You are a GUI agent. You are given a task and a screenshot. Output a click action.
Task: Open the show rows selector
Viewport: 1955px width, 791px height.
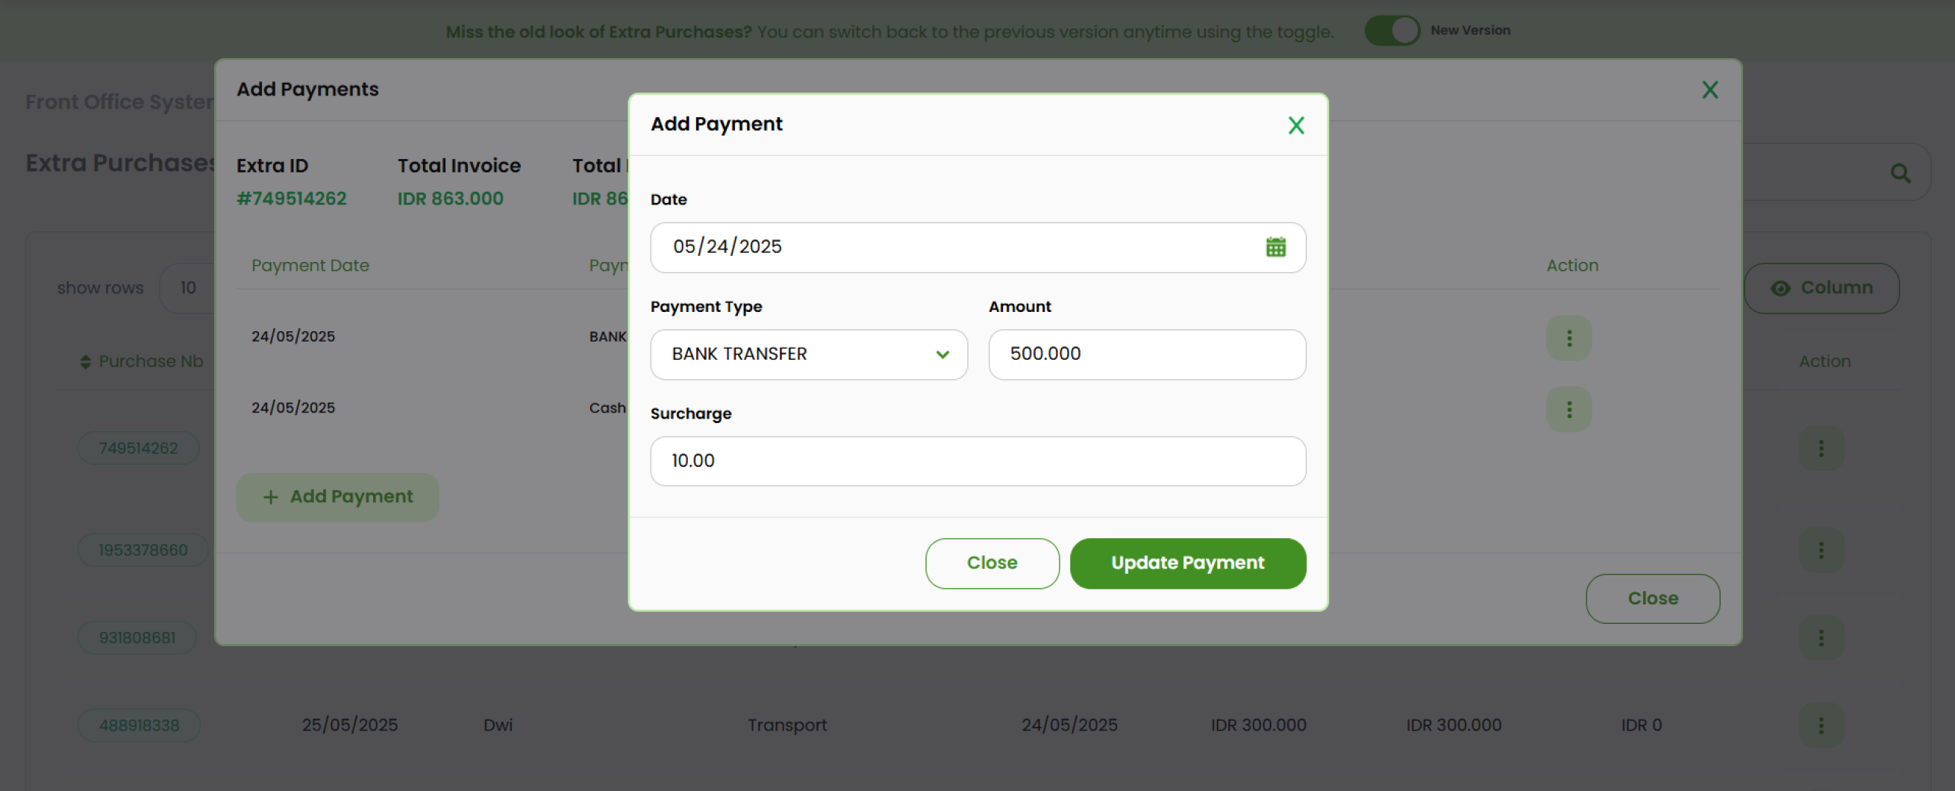click(187, 288)
